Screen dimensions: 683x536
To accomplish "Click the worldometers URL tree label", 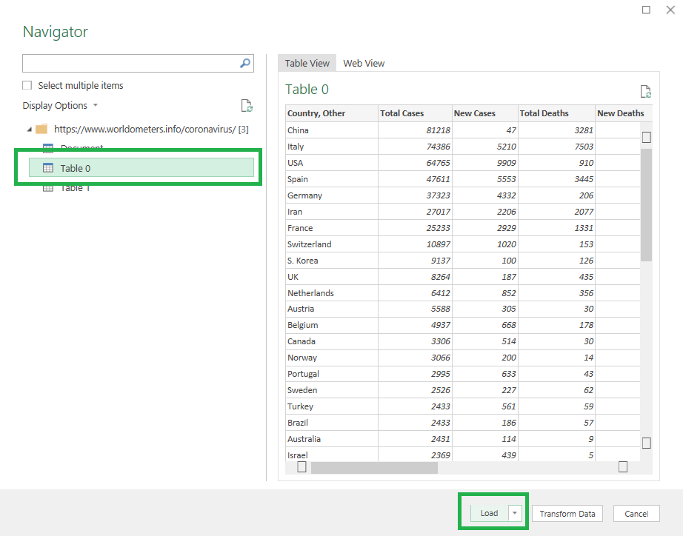I will (x=151, y=129).
